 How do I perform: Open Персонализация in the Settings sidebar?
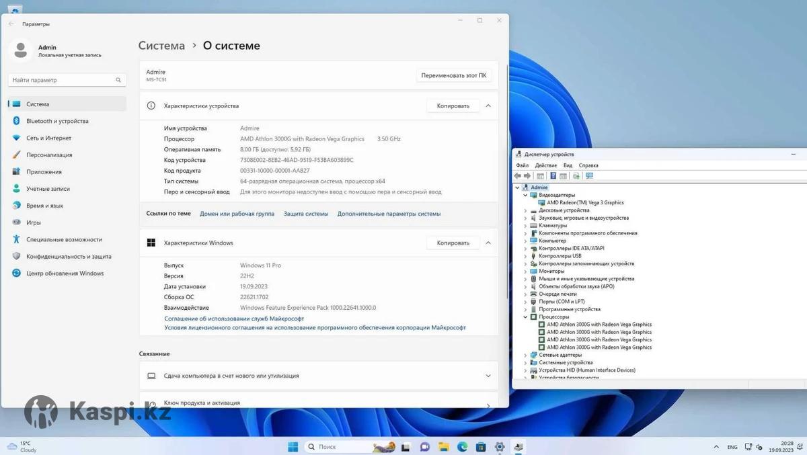pos(67,155)
